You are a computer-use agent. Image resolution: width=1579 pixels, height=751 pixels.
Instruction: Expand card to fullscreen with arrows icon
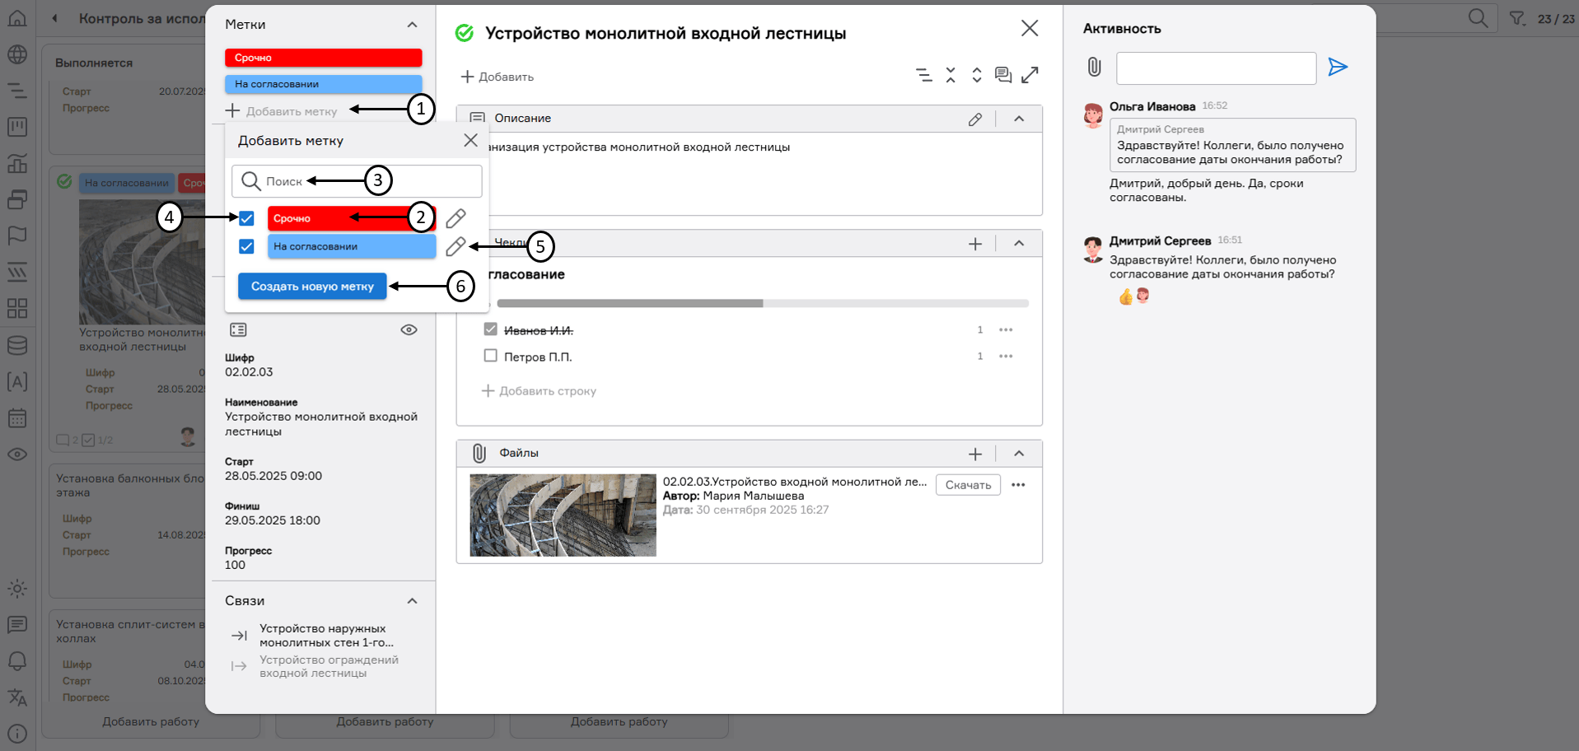(1030, 76)
